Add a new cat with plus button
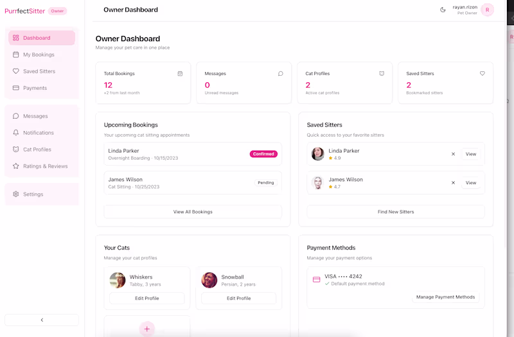Image resolution: width=514 pixels, height=337 pixels. tap(147, 329)
